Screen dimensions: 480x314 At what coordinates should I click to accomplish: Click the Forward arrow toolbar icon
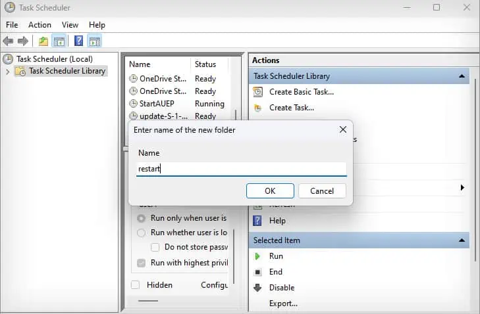tap(23, 41)
